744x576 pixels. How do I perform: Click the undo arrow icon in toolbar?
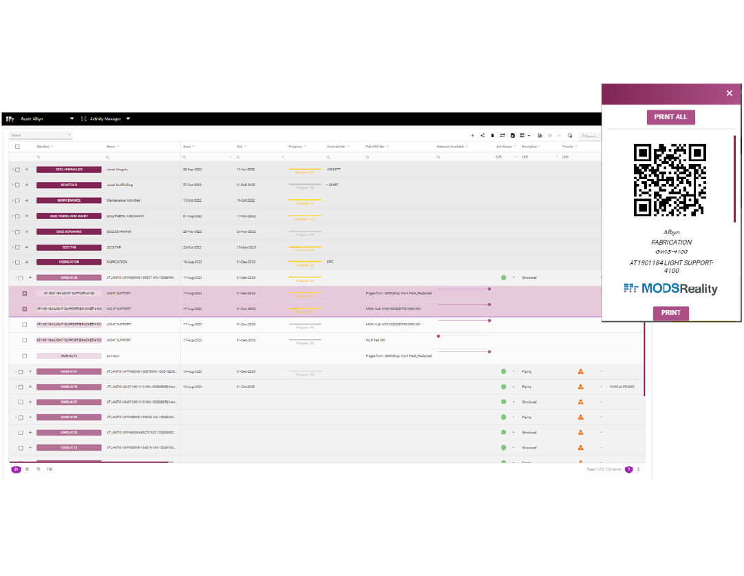pos(560,135)
